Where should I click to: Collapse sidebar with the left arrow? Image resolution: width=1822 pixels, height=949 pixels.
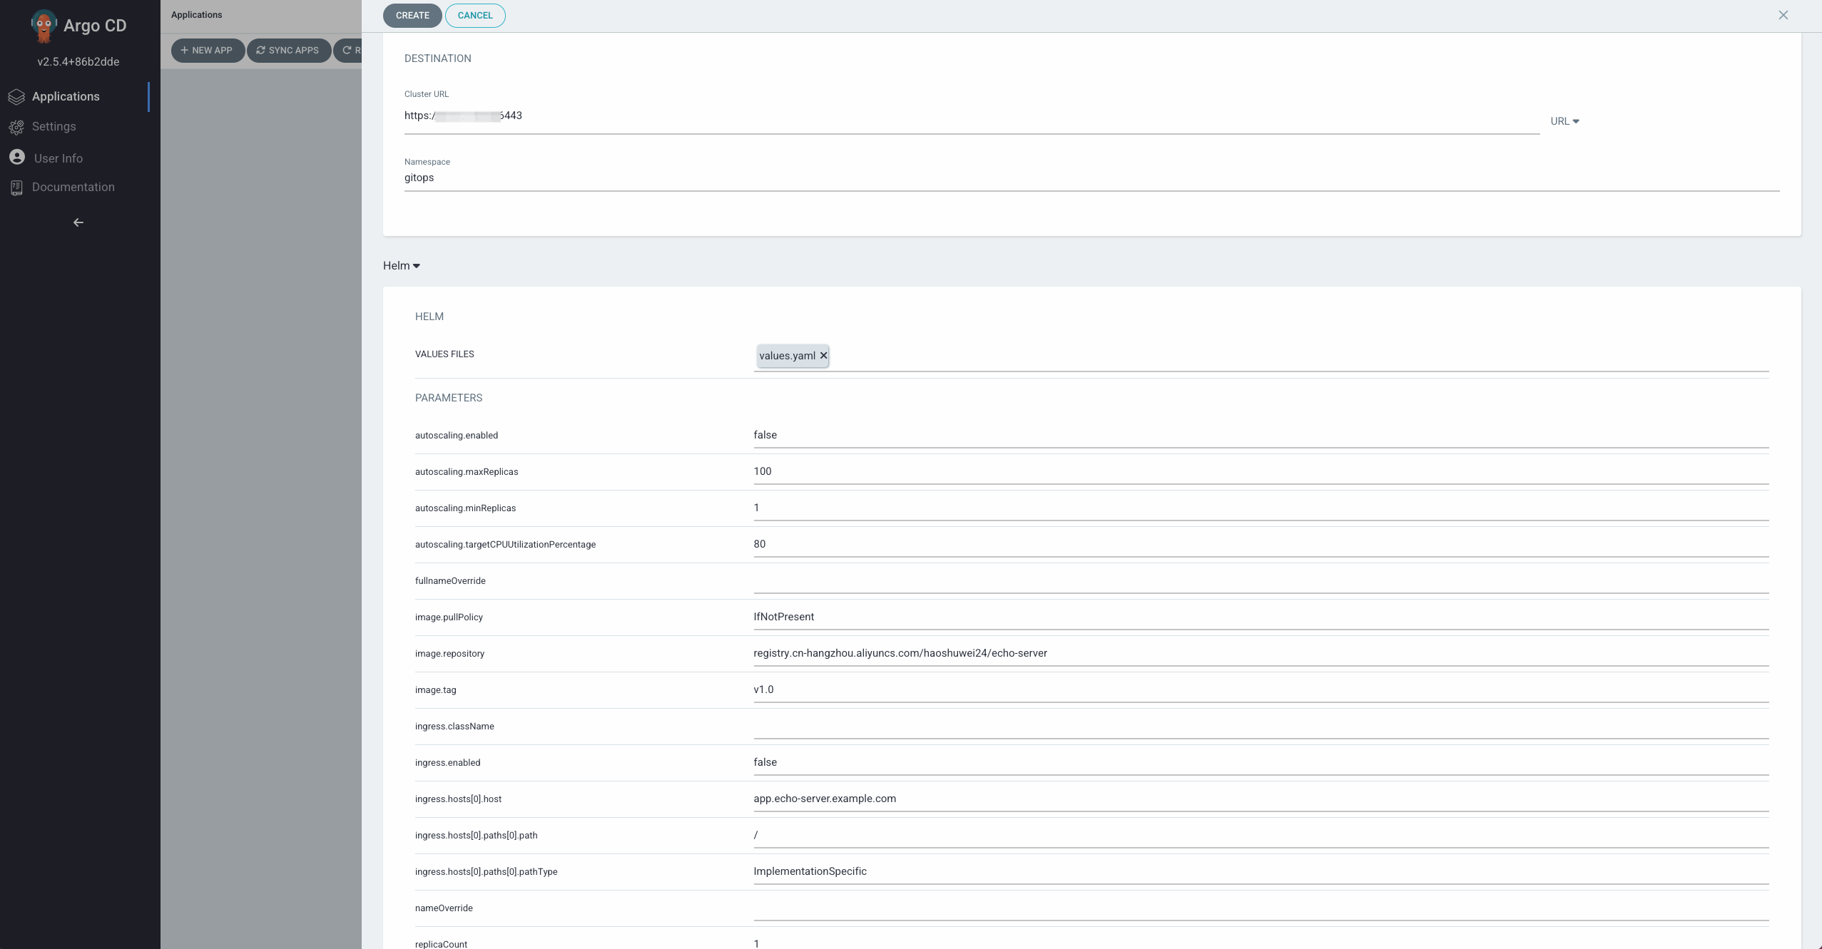pyautogui.click(x=78, y=222)
